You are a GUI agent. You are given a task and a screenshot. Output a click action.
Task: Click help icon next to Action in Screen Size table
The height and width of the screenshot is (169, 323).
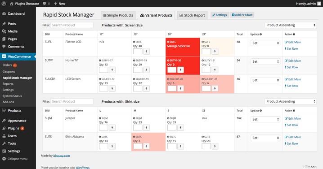click(294, 34)
